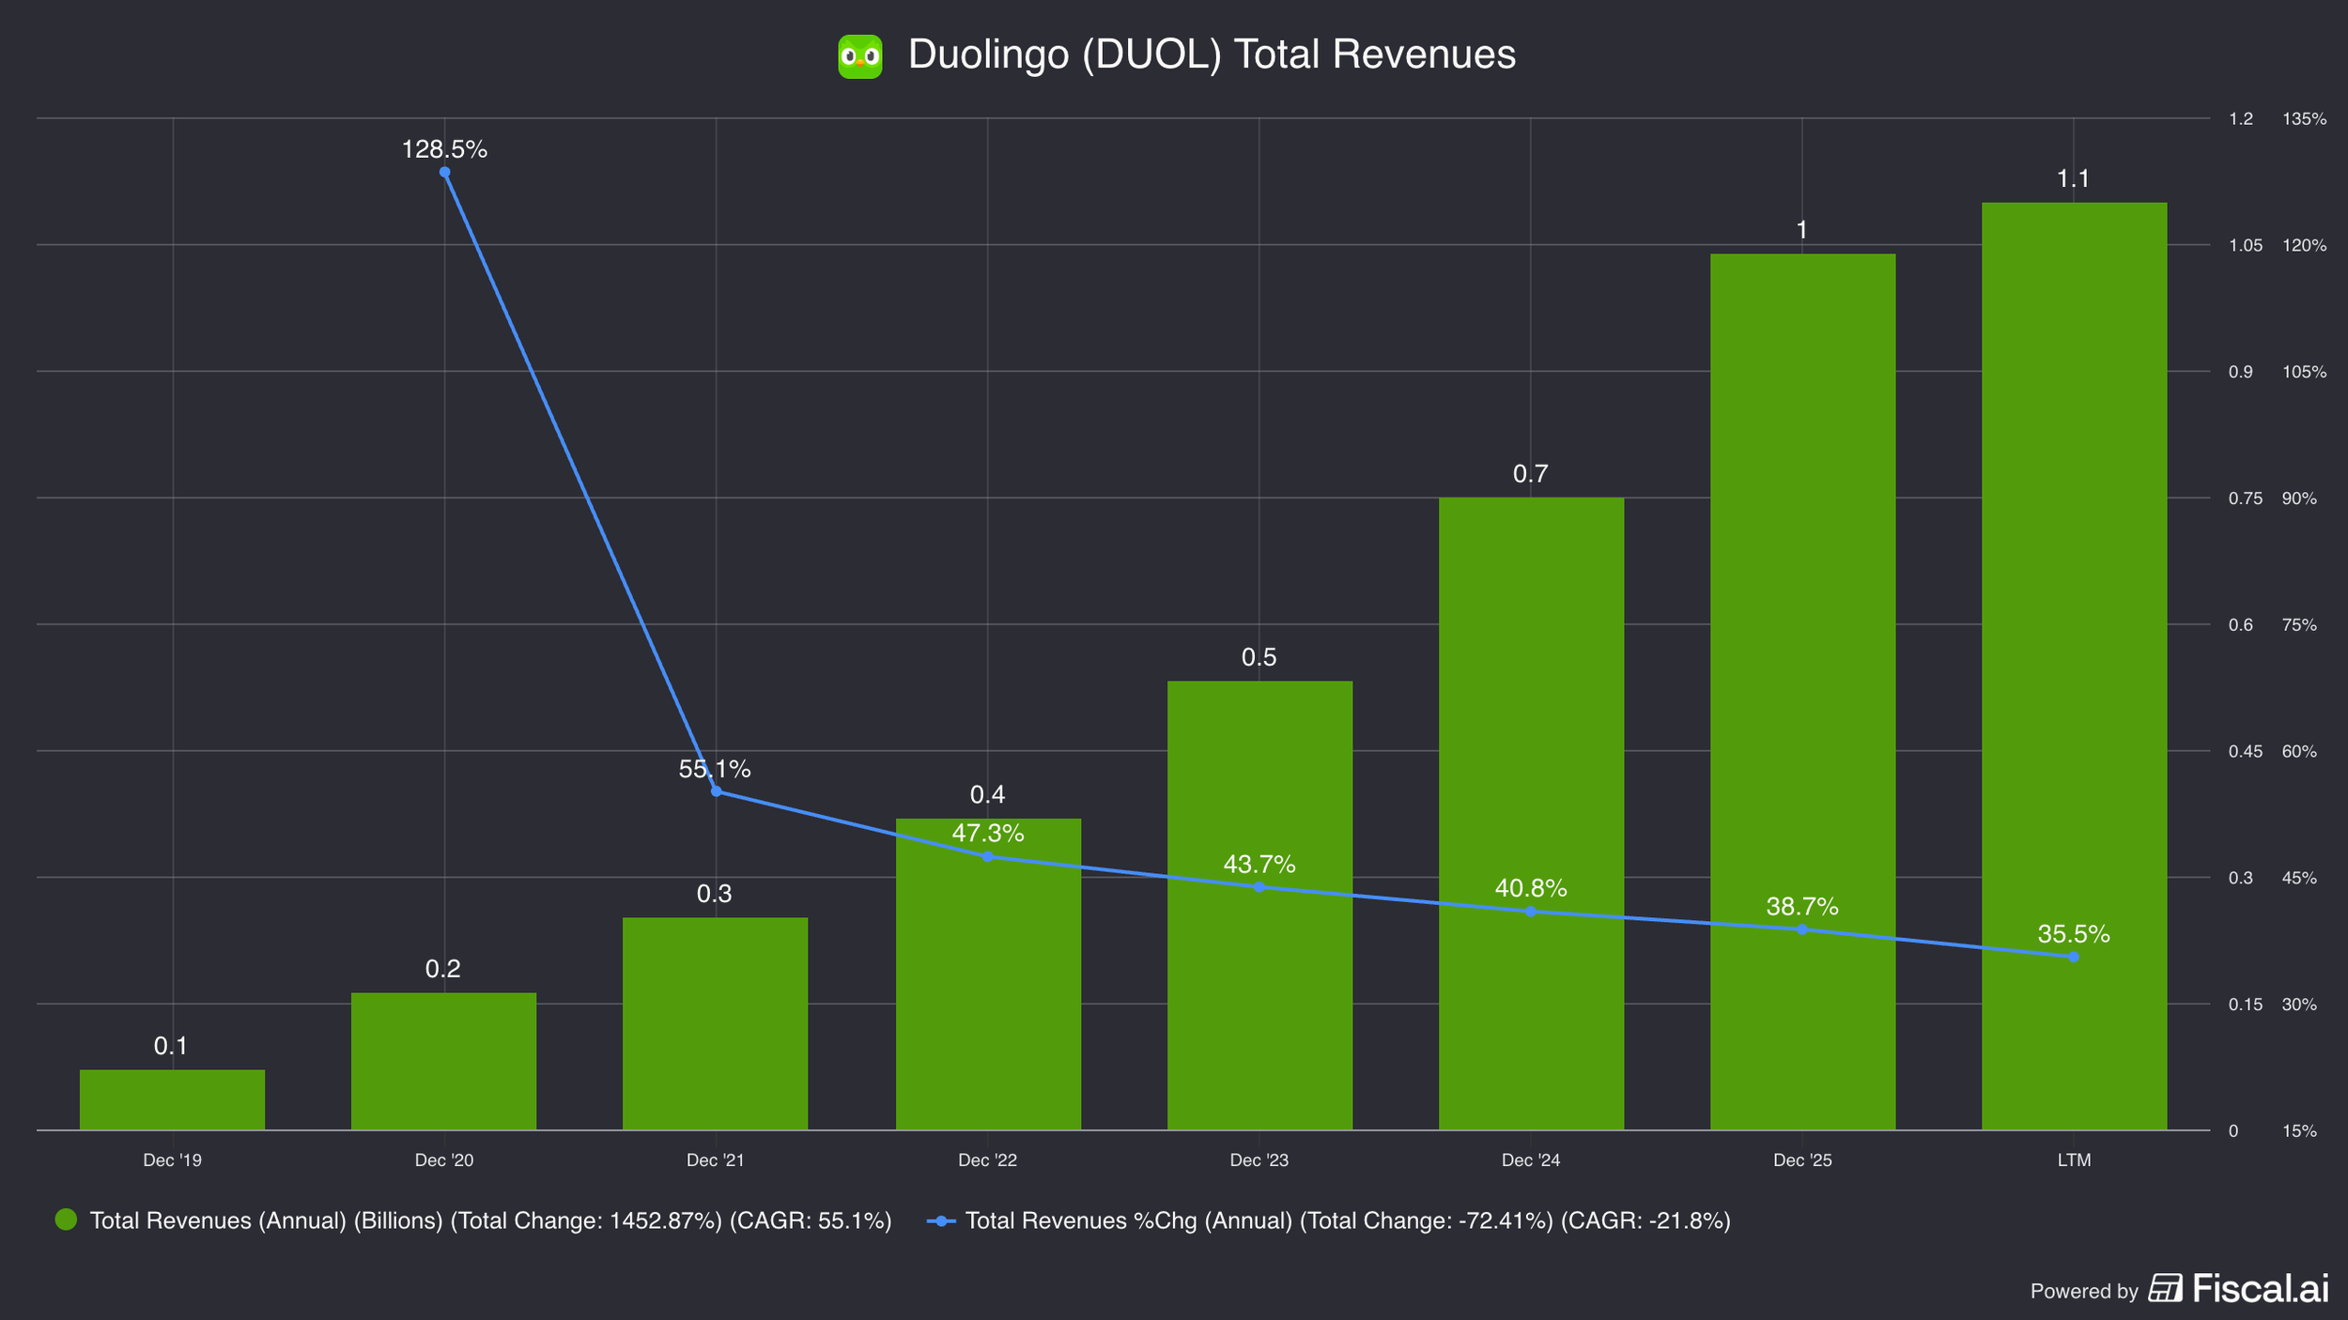Click the 128.5% percentage label
2348x1320 pixels.
(x=444, y=149)
